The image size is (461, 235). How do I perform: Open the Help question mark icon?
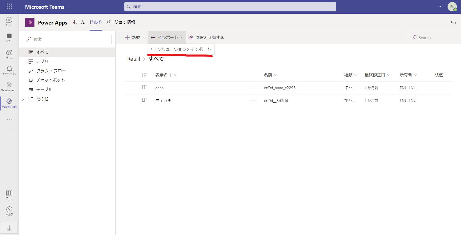(x=9, y=211)
